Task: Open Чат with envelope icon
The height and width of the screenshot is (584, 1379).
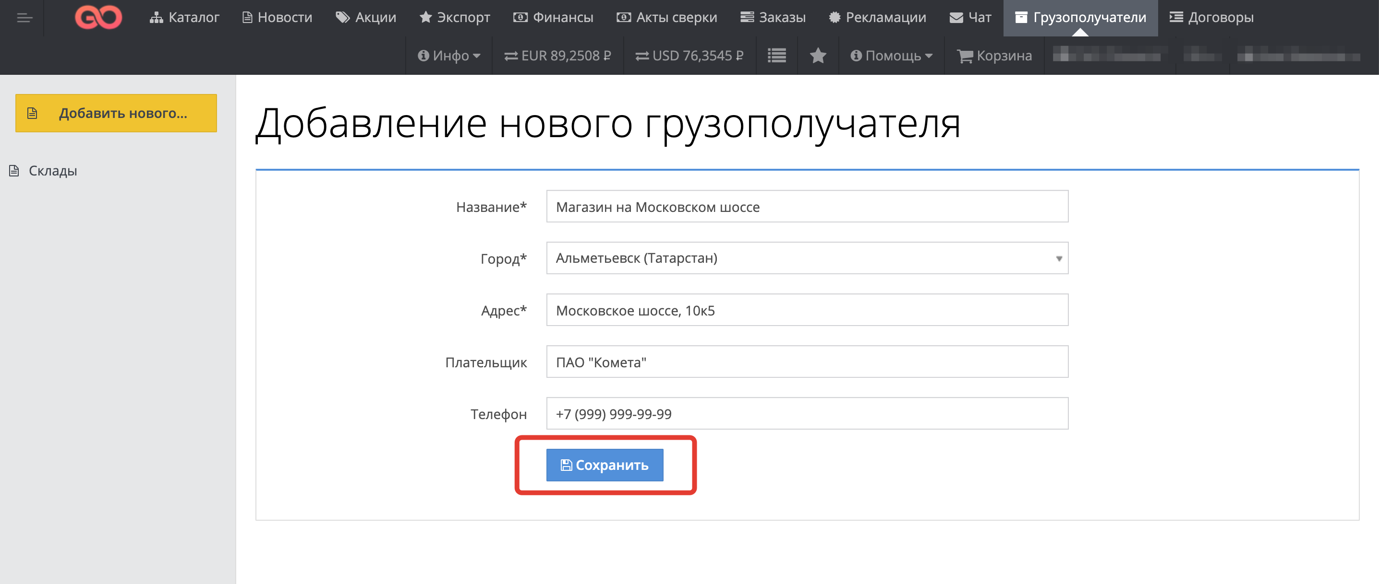Action: [x=970, y=17]
